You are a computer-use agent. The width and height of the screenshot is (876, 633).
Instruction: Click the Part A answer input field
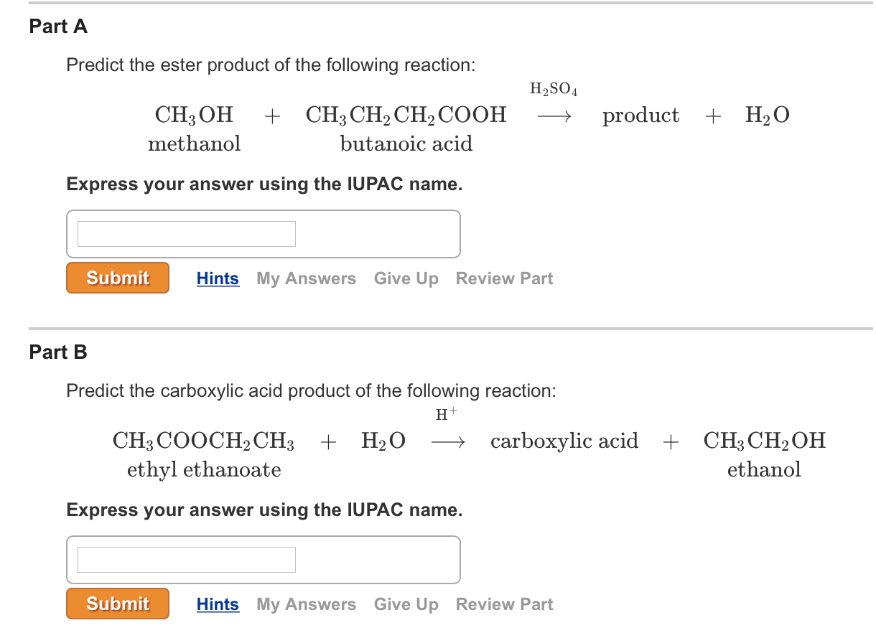(187, 233)
